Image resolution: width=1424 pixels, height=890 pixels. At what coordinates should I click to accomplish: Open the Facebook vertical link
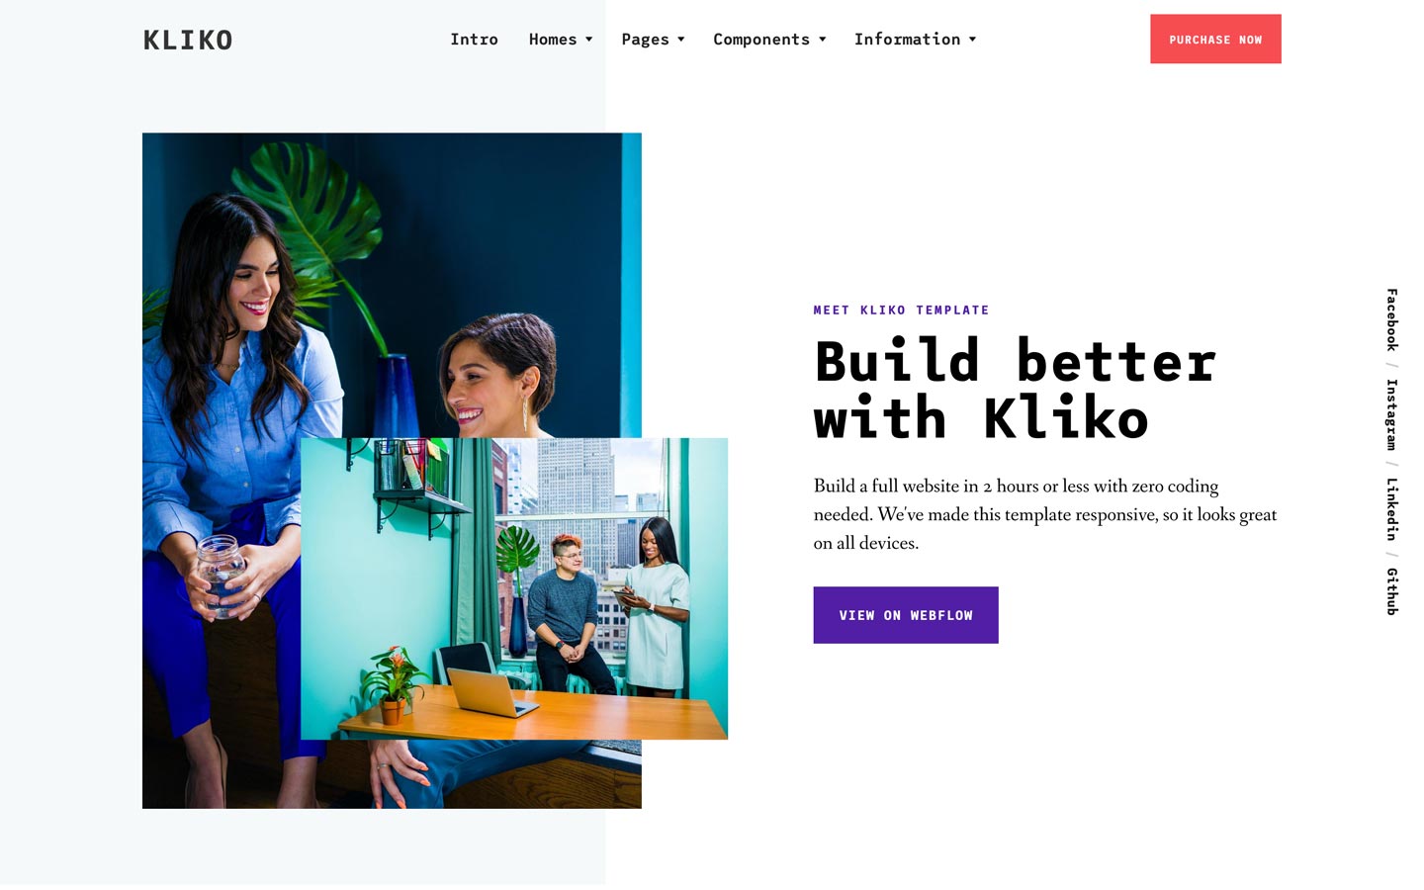[1391, 319]
